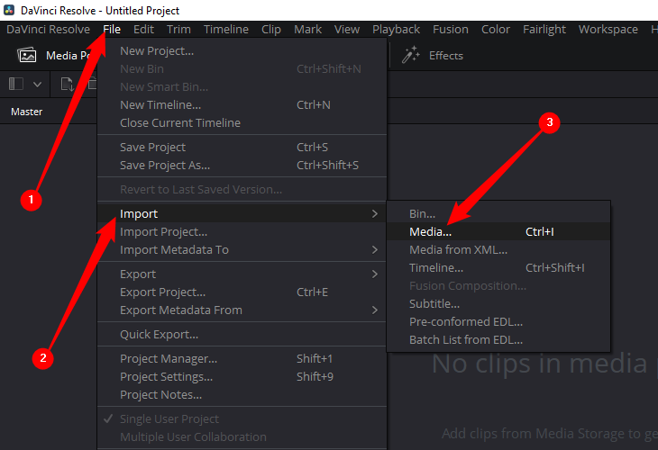Open the View menu
Screen dimensions: 658x450
[x=347, y=30]
